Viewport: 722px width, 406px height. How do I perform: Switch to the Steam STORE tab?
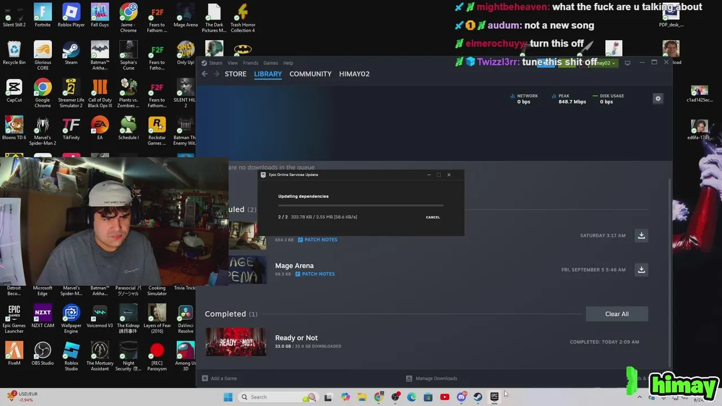235,74
